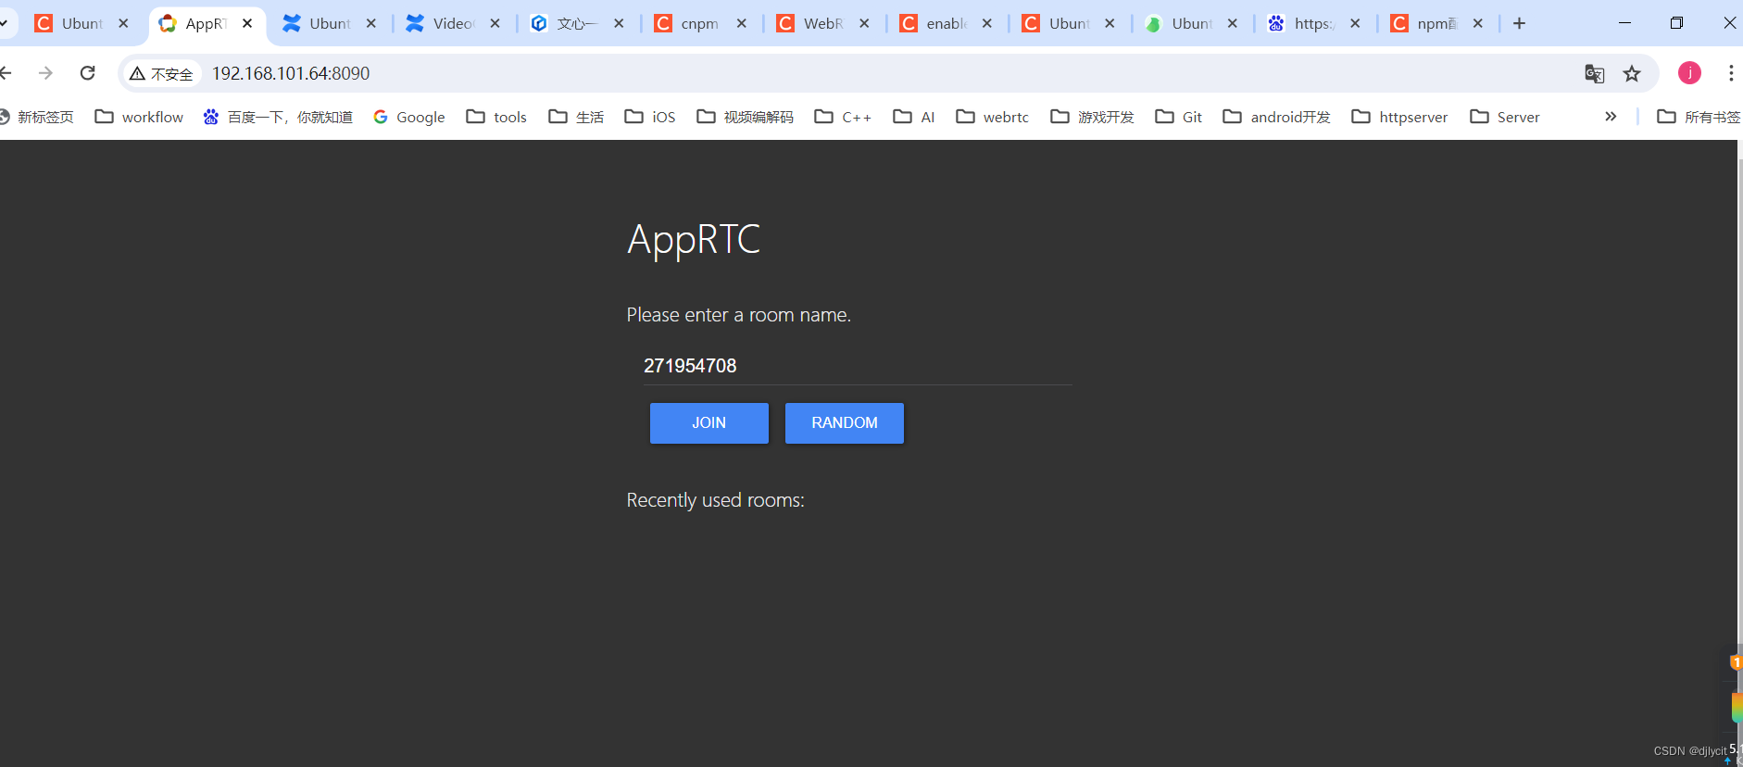The height and width of the screenshot is (767, 1743).
Task: Open the Server bookmark folder
Action: (1505, 117)
